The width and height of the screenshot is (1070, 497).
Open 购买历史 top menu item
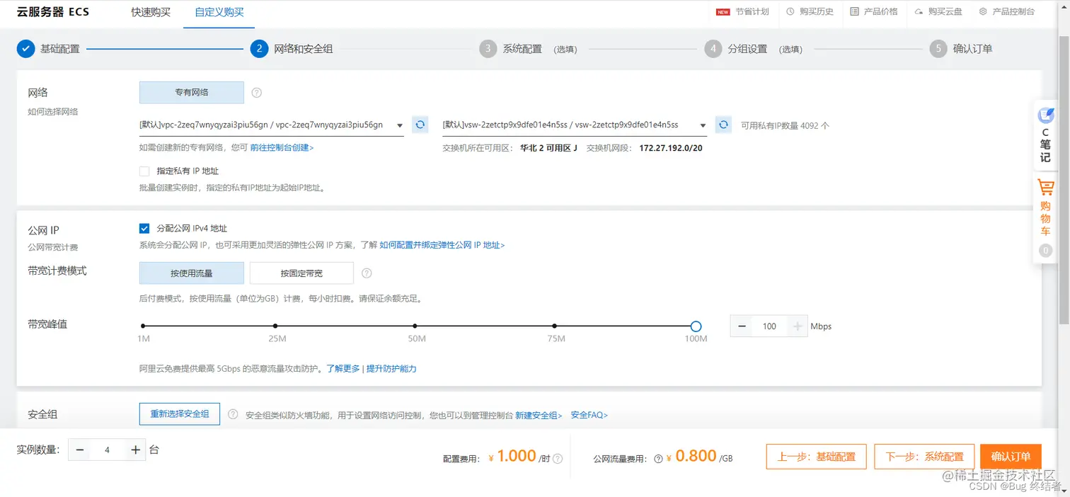point(817,12)
